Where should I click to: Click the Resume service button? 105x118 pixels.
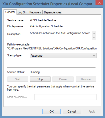point(86,79)
